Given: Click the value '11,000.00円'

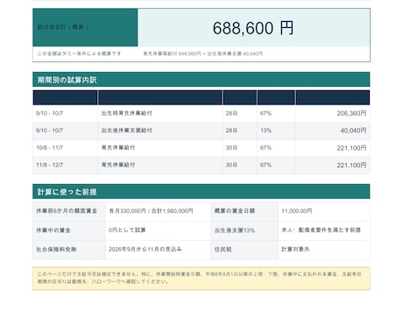Looking at the screenshot, I should [x=297, y=211].
